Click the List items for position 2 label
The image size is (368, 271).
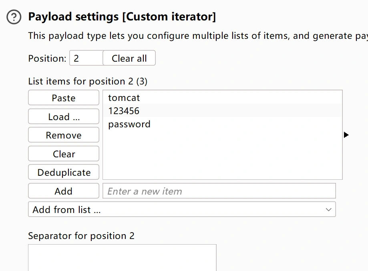tap(88, 81)
